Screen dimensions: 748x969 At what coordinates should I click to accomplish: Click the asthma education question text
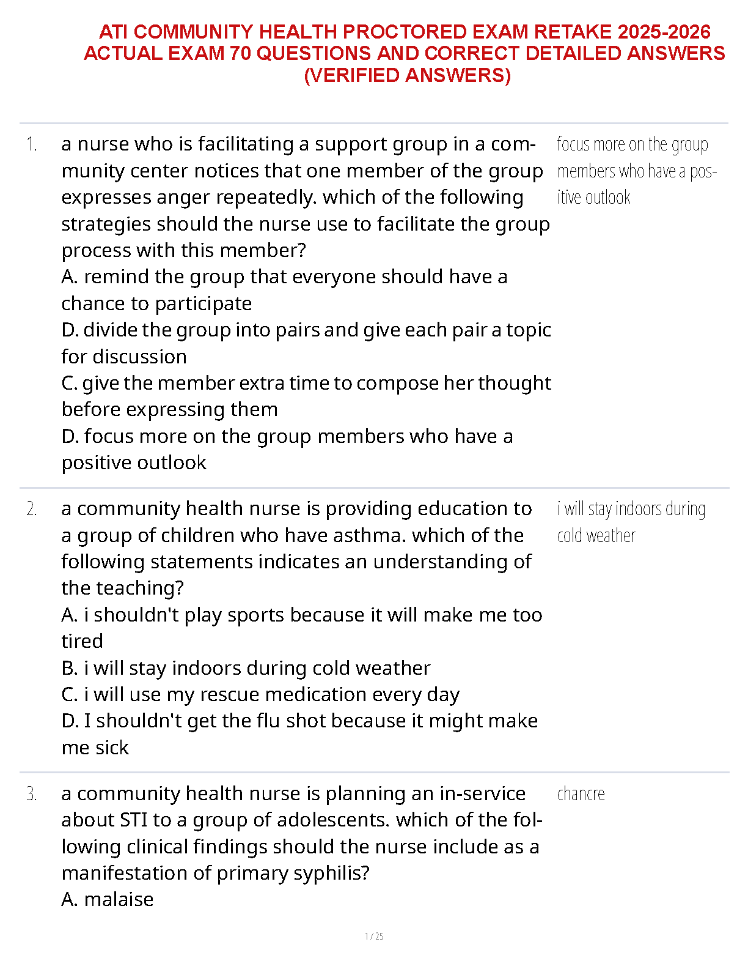[297, 548]
